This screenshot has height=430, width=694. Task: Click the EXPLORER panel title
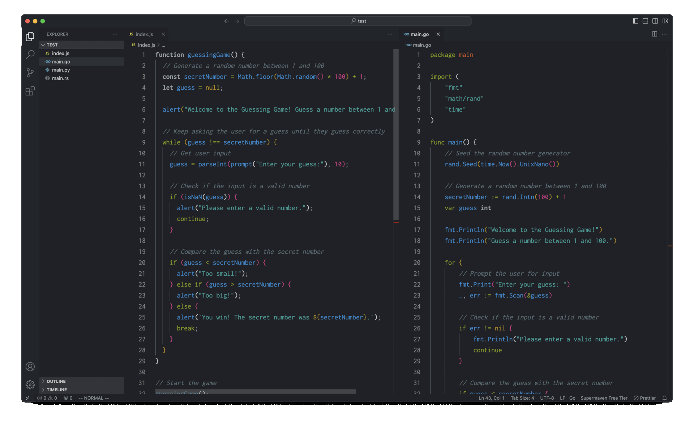click(57, 34)
